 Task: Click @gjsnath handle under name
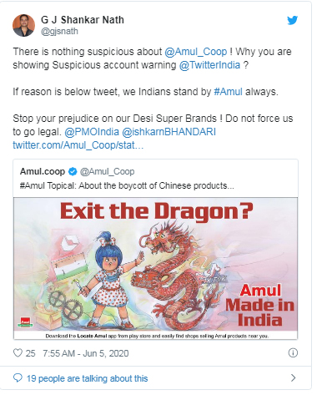(59, 32)
